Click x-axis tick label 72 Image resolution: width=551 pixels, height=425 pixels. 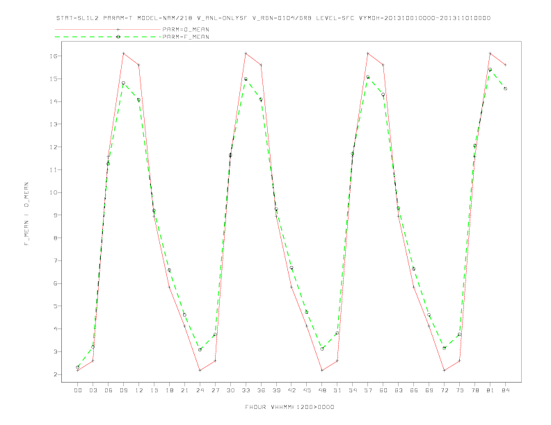444,390
